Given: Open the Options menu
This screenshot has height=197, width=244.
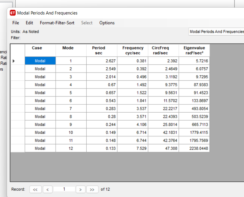Looking at the screenshot, I should pos(107,23).
